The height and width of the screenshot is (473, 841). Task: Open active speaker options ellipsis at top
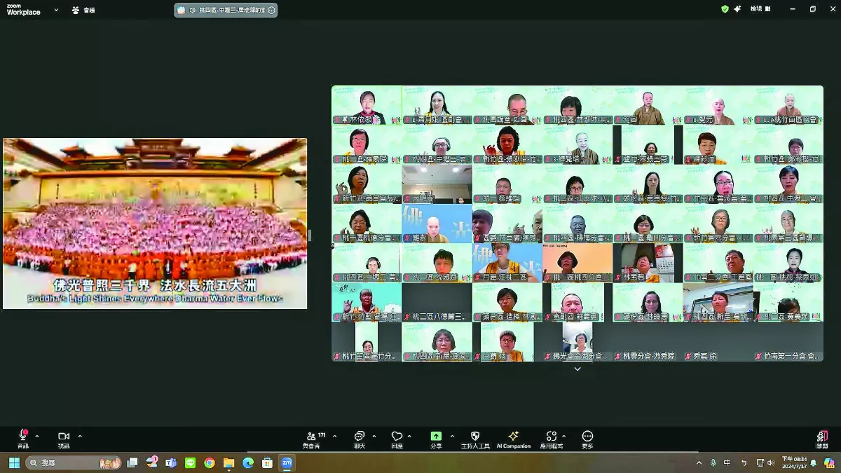click(271, 10)
